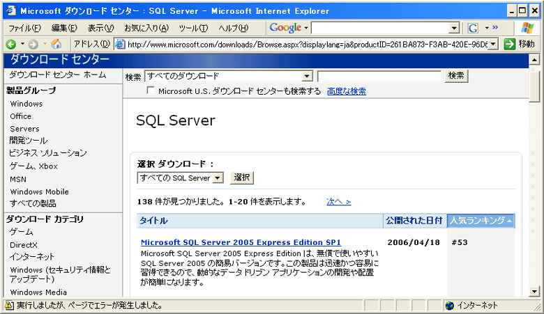Click the status bar error warning icon

tap(9, 305)
